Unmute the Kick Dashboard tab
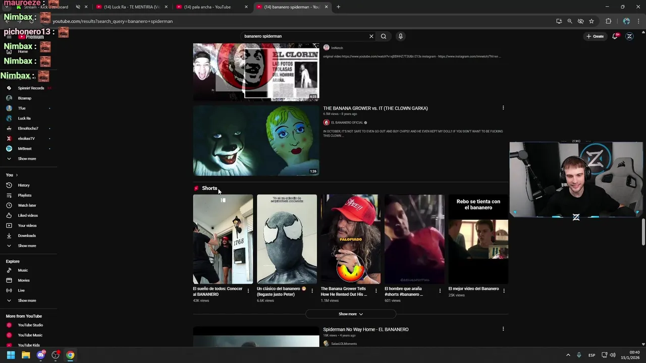This screenshot has height=363, width=646. [78, 7]
